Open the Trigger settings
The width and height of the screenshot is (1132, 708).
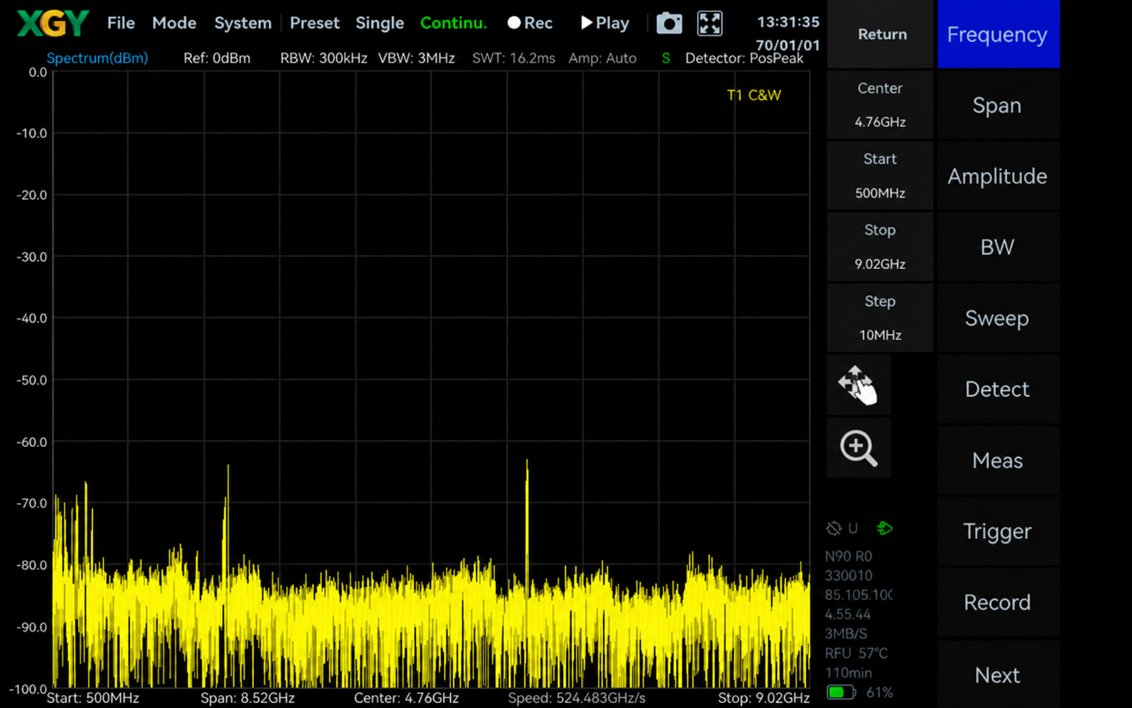coord(998,531)
